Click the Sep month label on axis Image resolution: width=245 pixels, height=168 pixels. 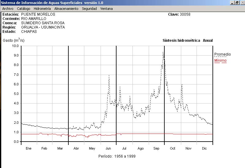pos(156,148)
